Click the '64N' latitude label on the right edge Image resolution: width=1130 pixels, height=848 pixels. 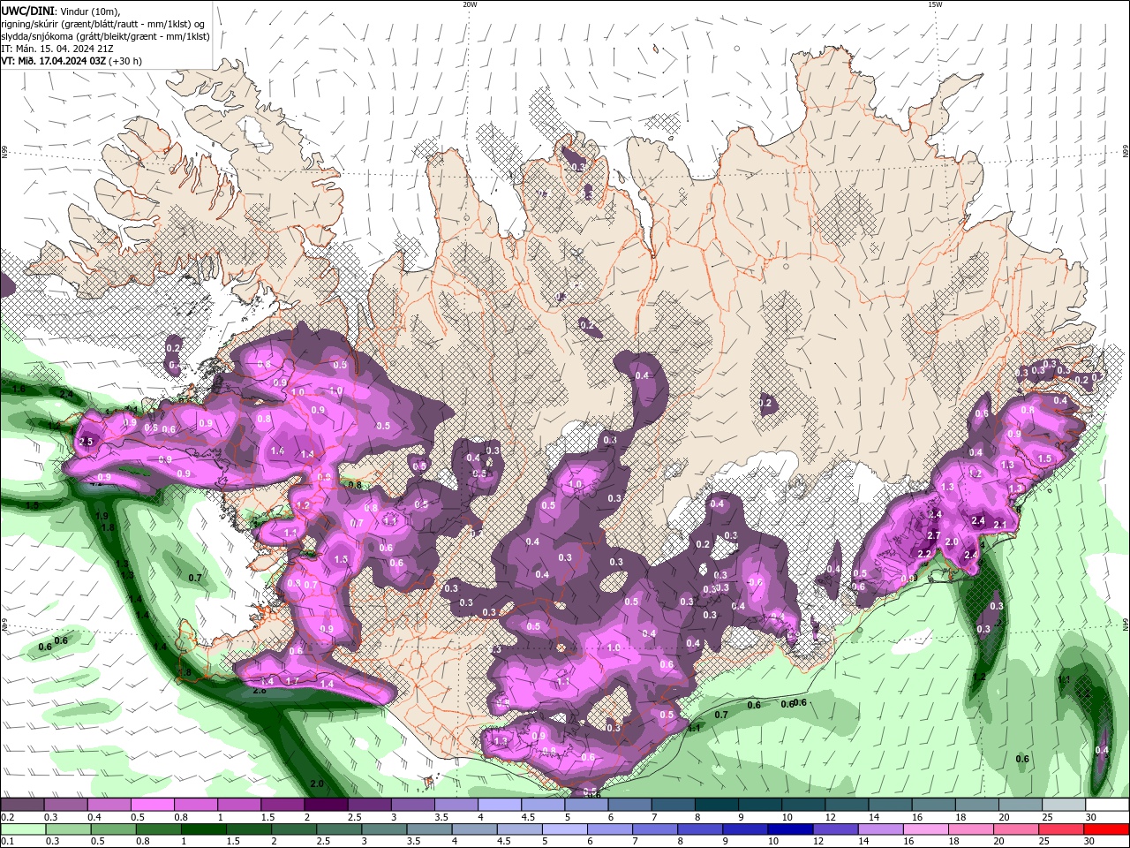(1126, 624)
